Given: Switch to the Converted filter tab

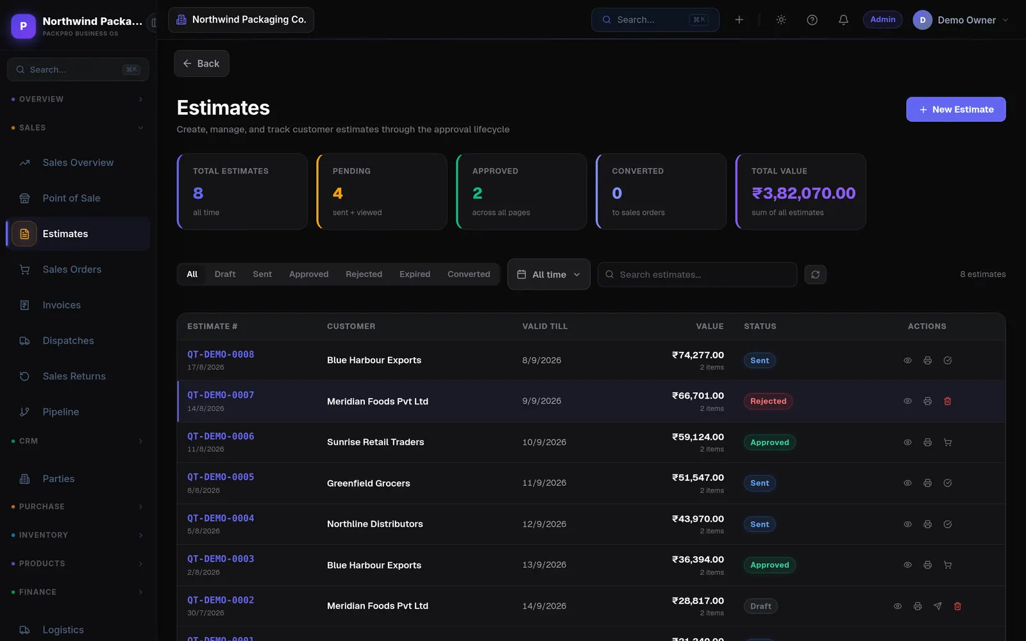Looking at the screenshot, I should [x=469, y=274].
